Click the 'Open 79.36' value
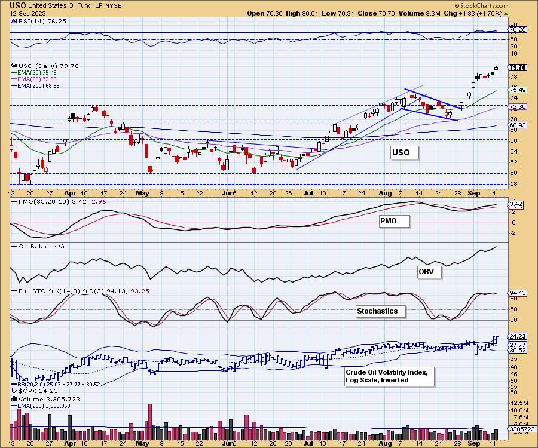This screenshot has height=448, width=538. [x=265, y=13]
